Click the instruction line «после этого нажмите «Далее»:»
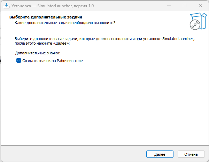This screenshot has width=209, height=162. tap(42, 44)
